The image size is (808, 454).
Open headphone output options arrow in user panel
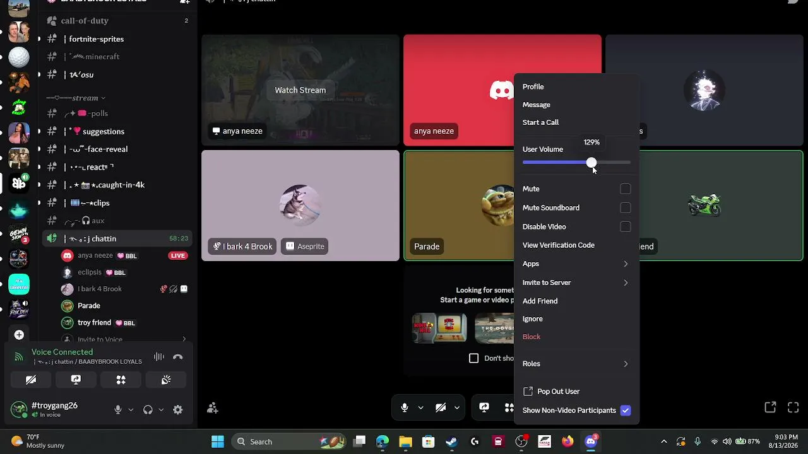tap(161, 410)
